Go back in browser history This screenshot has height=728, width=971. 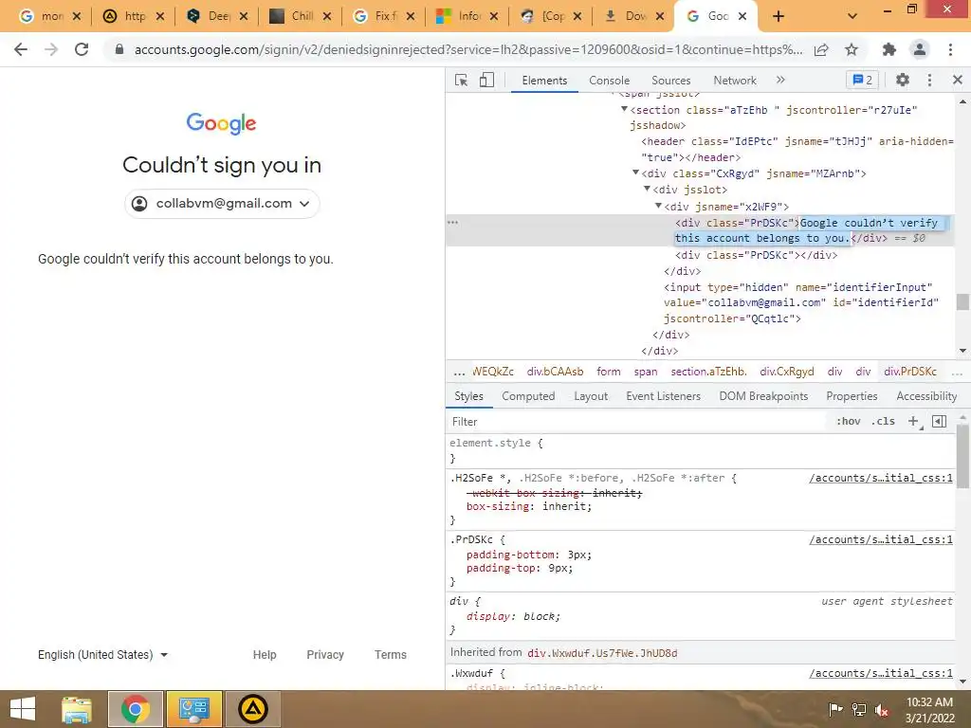pyautogui.click(x=21, y=49)
